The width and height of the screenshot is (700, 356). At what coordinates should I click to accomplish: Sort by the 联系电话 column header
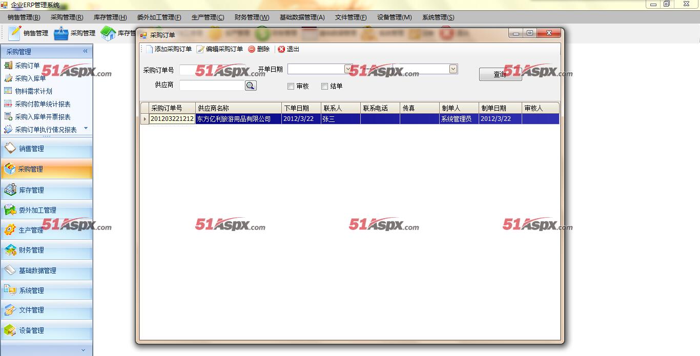click(x=380, y=108)
